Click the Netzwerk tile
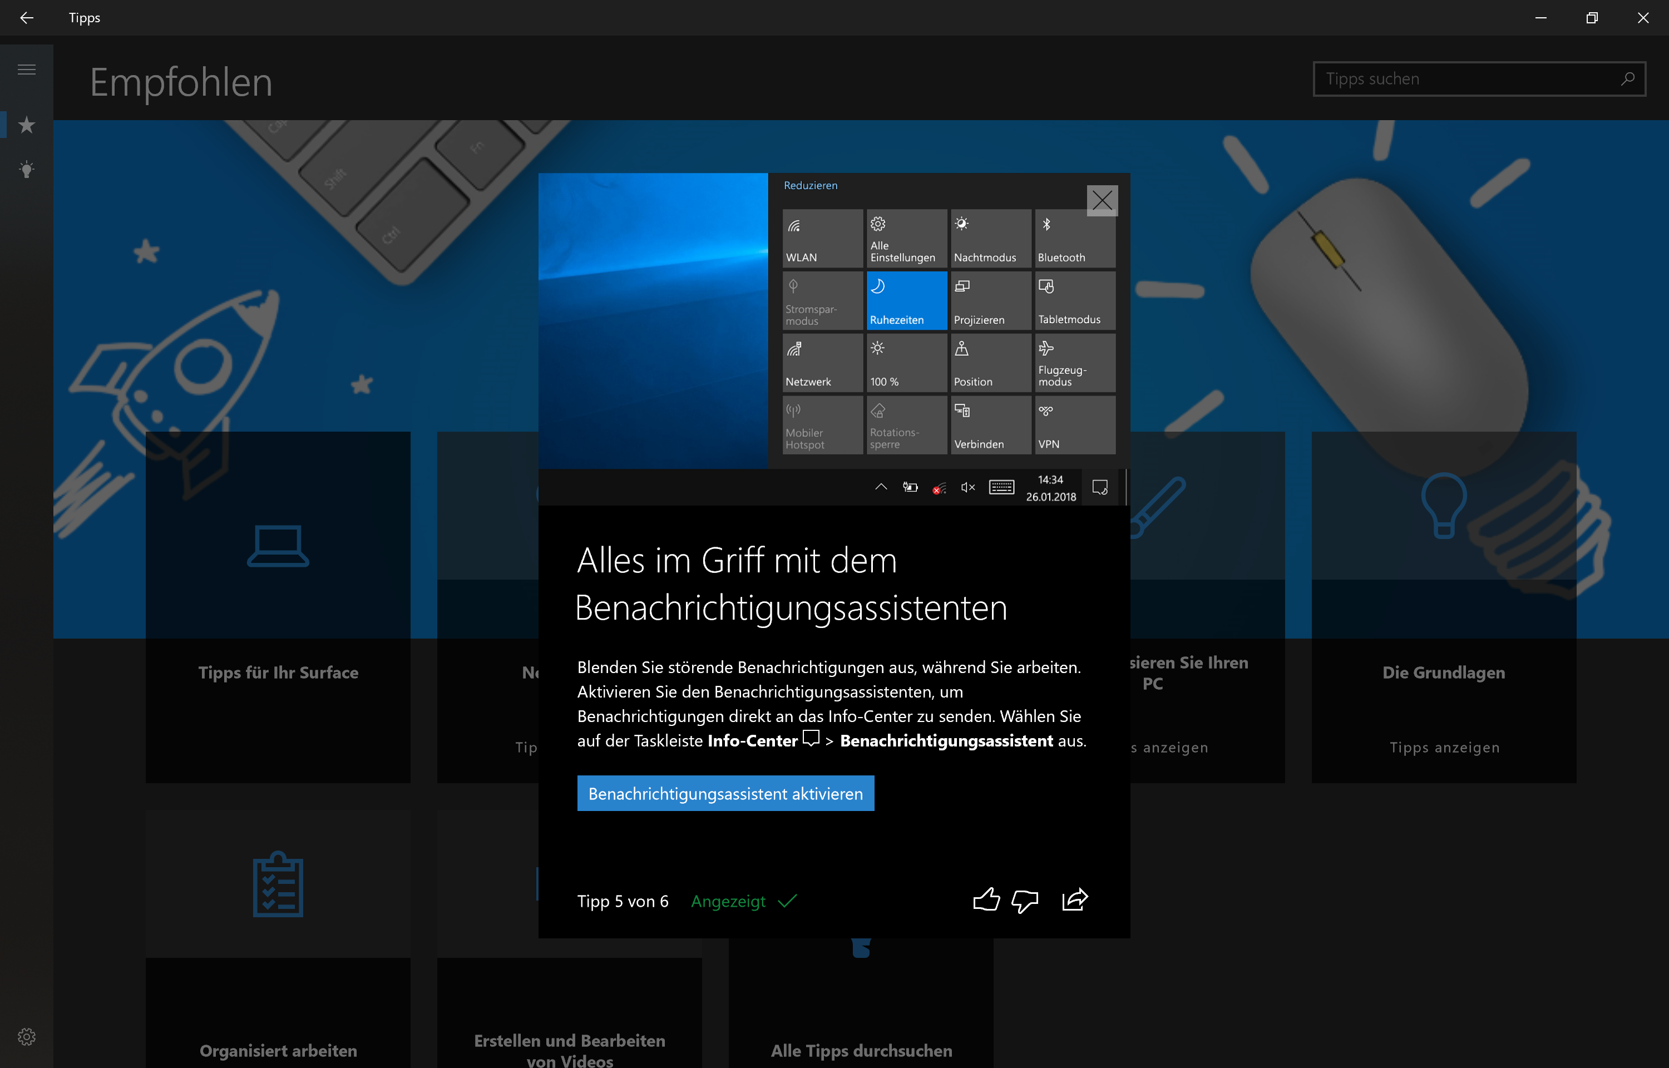This screenshot has width=1669, height=1068. [x=822, y=363]
